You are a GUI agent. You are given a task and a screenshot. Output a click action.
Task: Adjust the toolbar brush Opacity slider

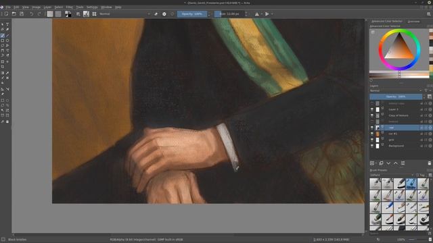[192, 13]
